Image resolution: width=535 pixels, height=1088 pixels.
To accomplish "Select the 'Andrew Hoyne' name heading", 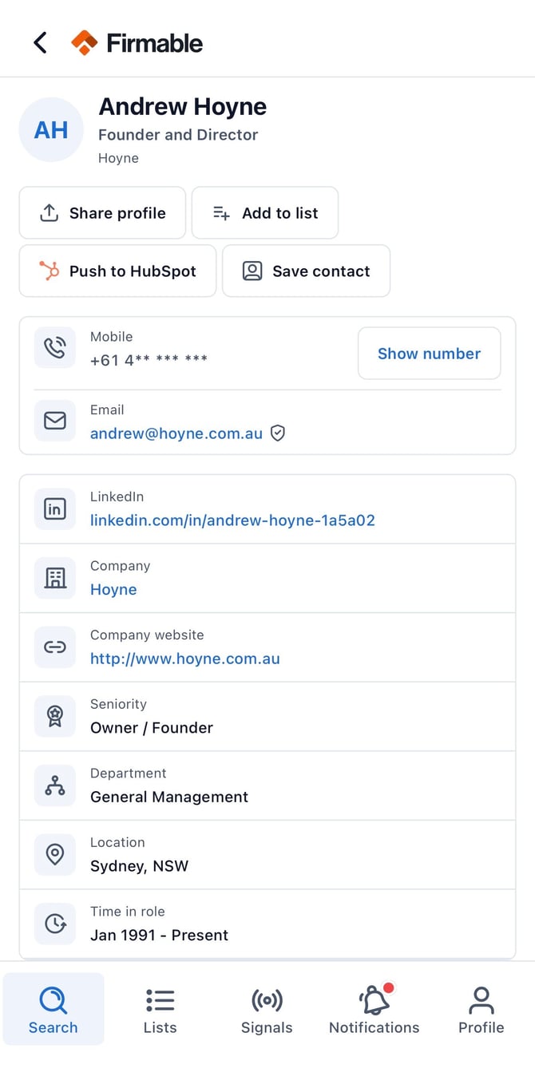I will pyautogui.click(x=183, y=106).
